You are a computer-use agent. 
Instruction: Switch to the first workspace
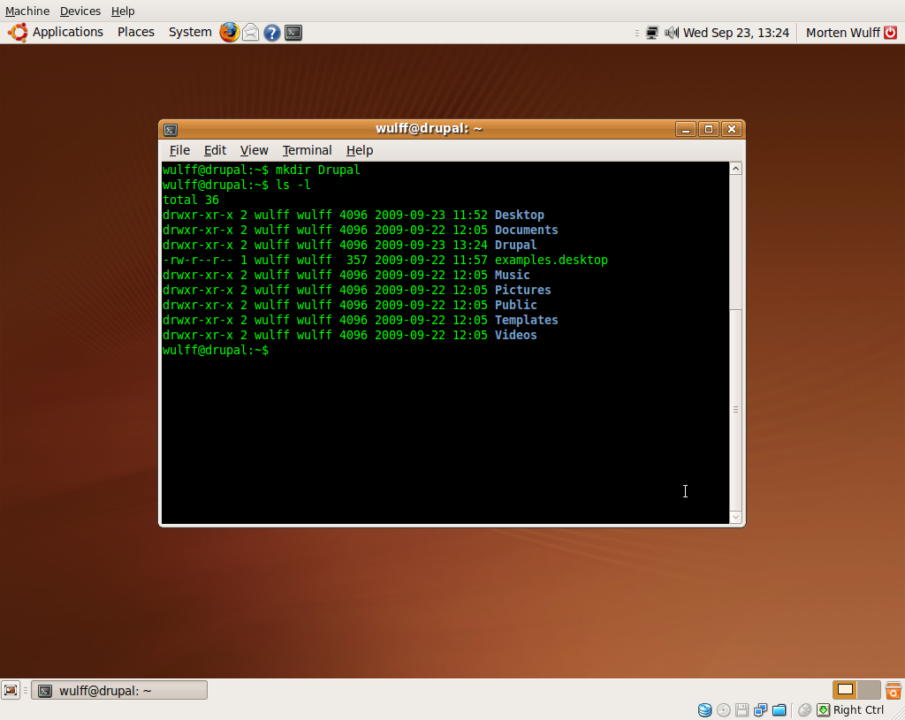point(845,690)
